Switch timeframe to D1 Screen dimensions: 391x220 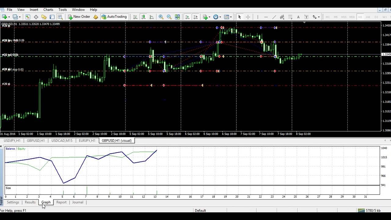(376, 17)
